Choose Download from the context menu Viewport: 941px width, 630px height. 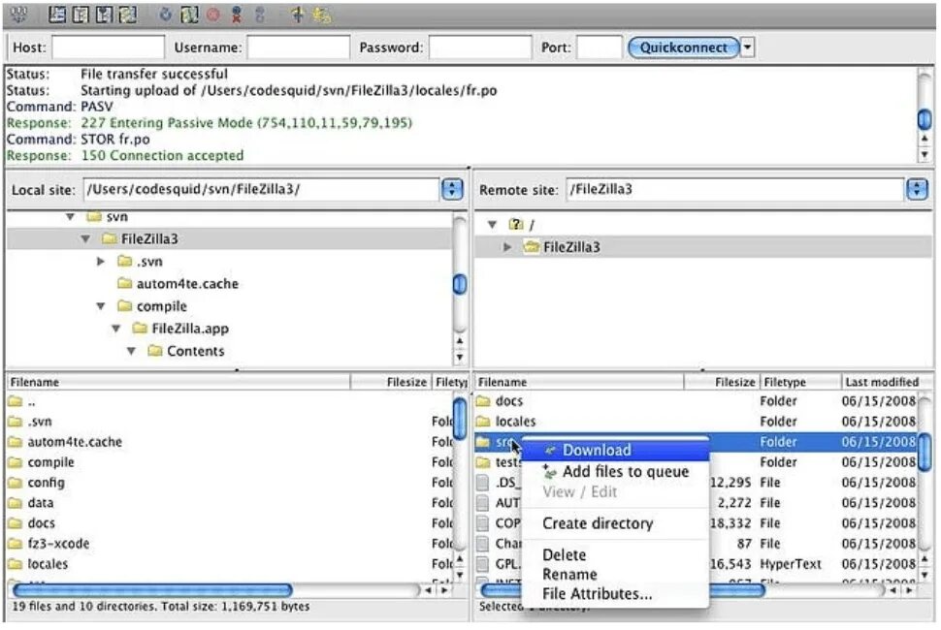point(615,450)
